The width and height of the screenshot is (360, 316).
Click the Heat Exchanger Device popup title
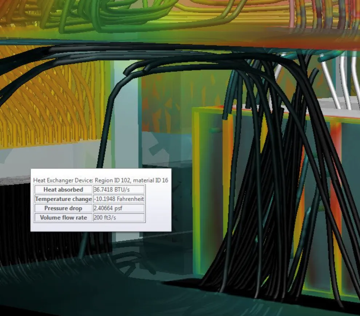100,180
